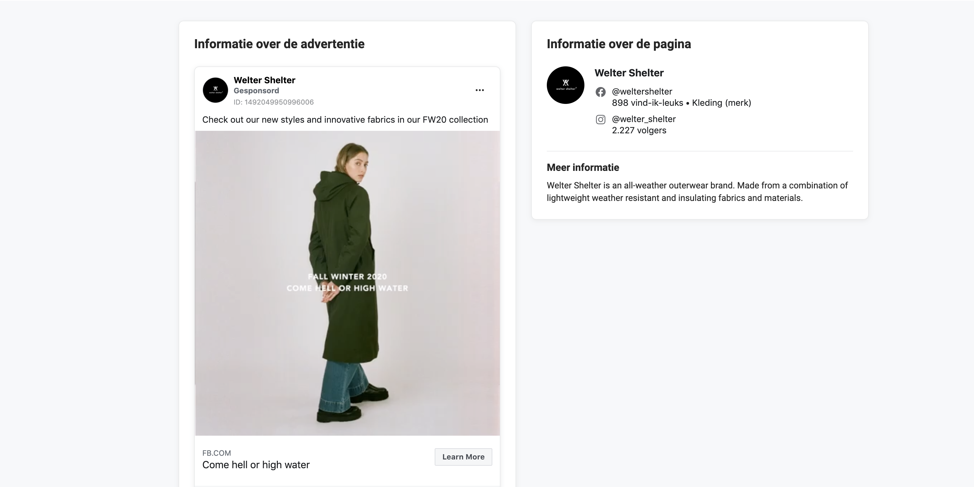Image resolution: width=974 pixels, height=487 pixels.
Task: Click the Instagram icon beside @welter_shelter
Action: 600,120
